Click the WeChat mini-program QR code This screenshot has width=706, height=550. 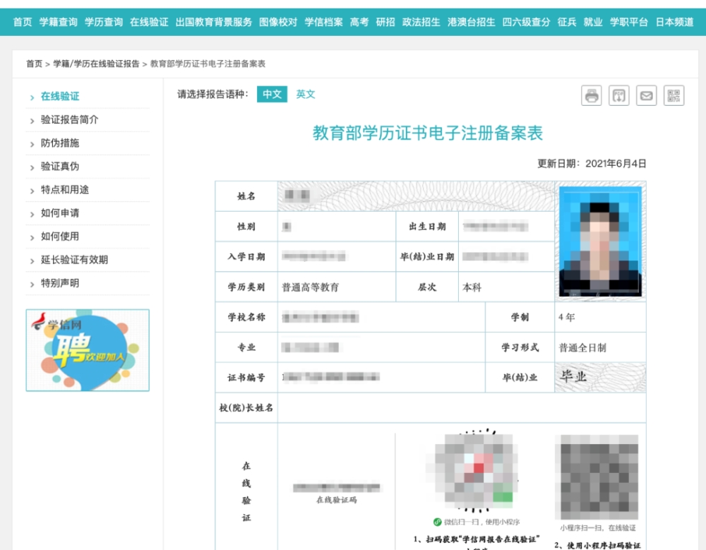tap(473, 471)
